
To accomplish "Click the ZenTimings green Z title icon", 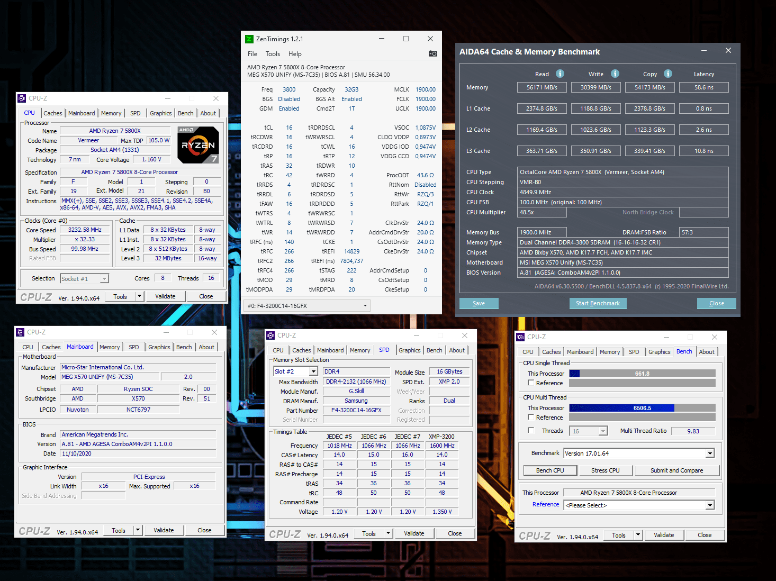I will 249,39.
